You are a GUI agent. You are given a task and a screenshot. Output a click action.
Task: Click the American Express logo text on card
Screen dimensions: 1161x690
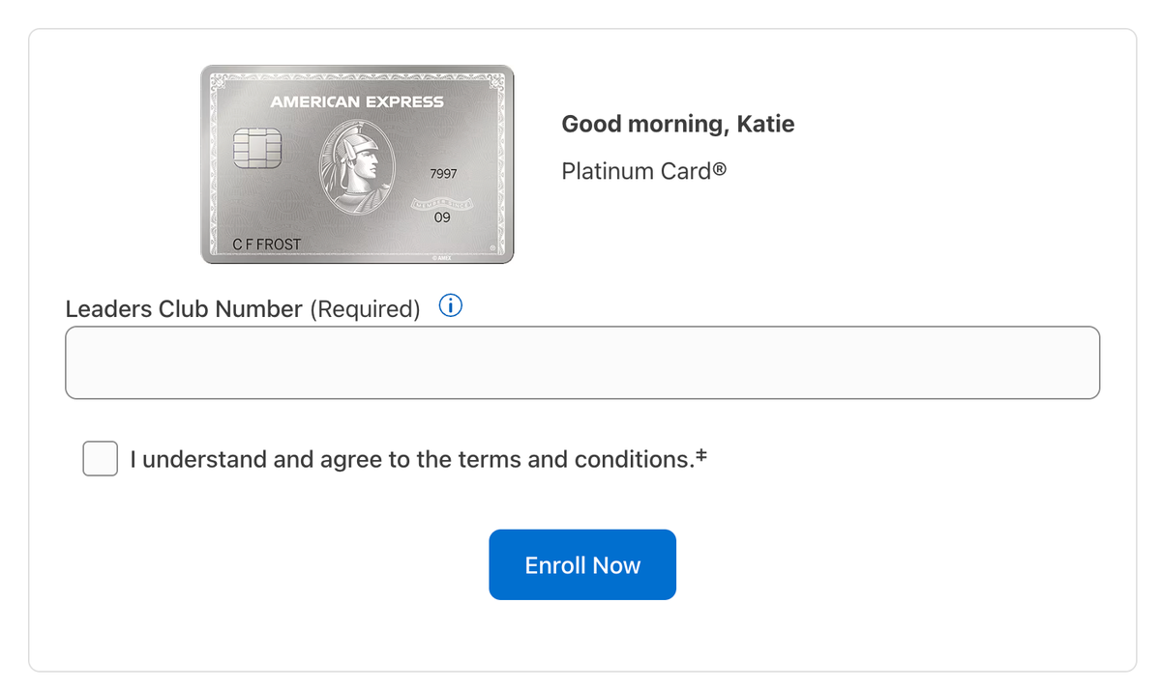[x=357, y=101]
